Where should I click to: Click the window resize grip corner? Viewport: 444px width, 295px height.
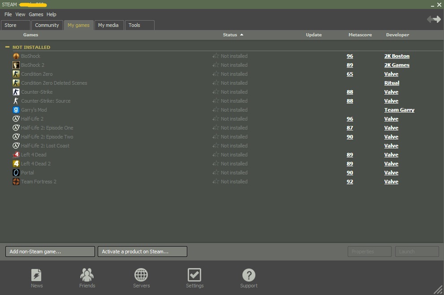coord(438,290)
